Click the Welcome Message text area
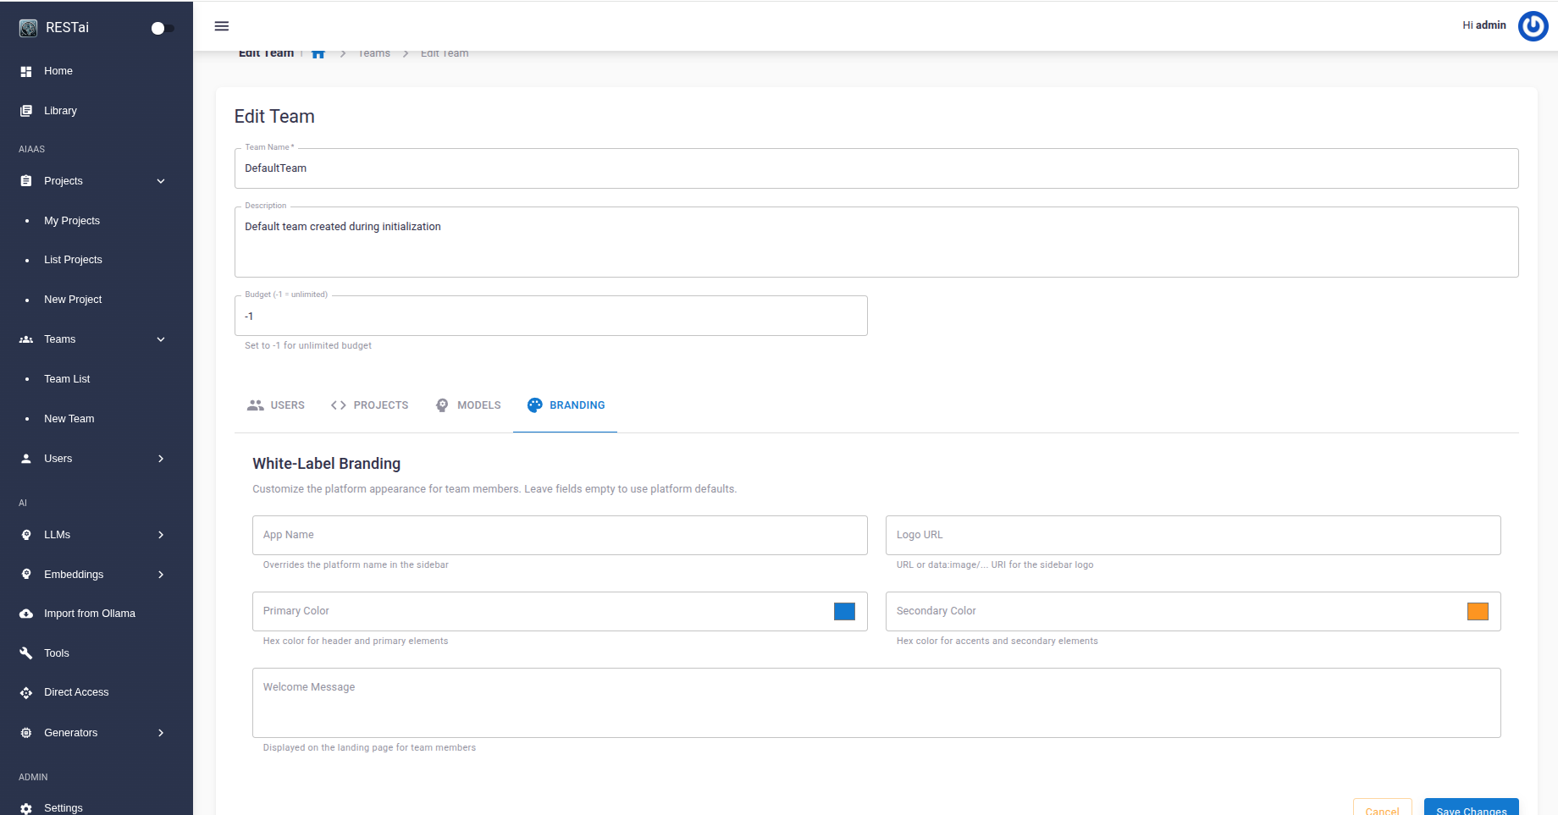Viewport: 1558px width, 815px height. (x=876, y=702)
